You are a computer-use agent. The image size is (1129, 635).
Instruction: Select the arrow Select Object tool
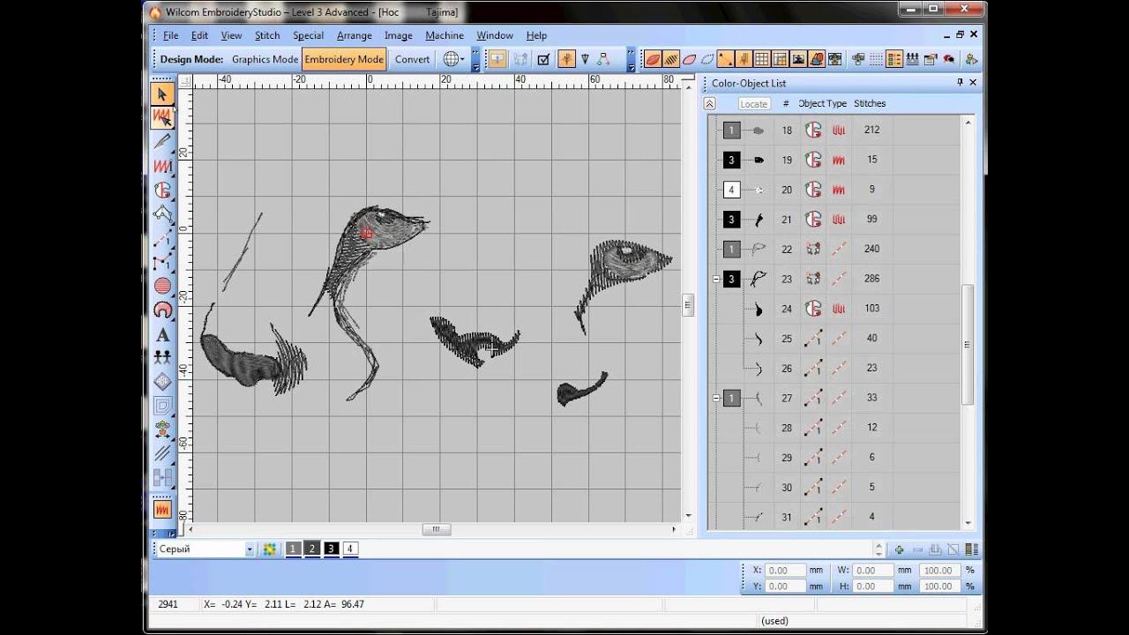162,94
